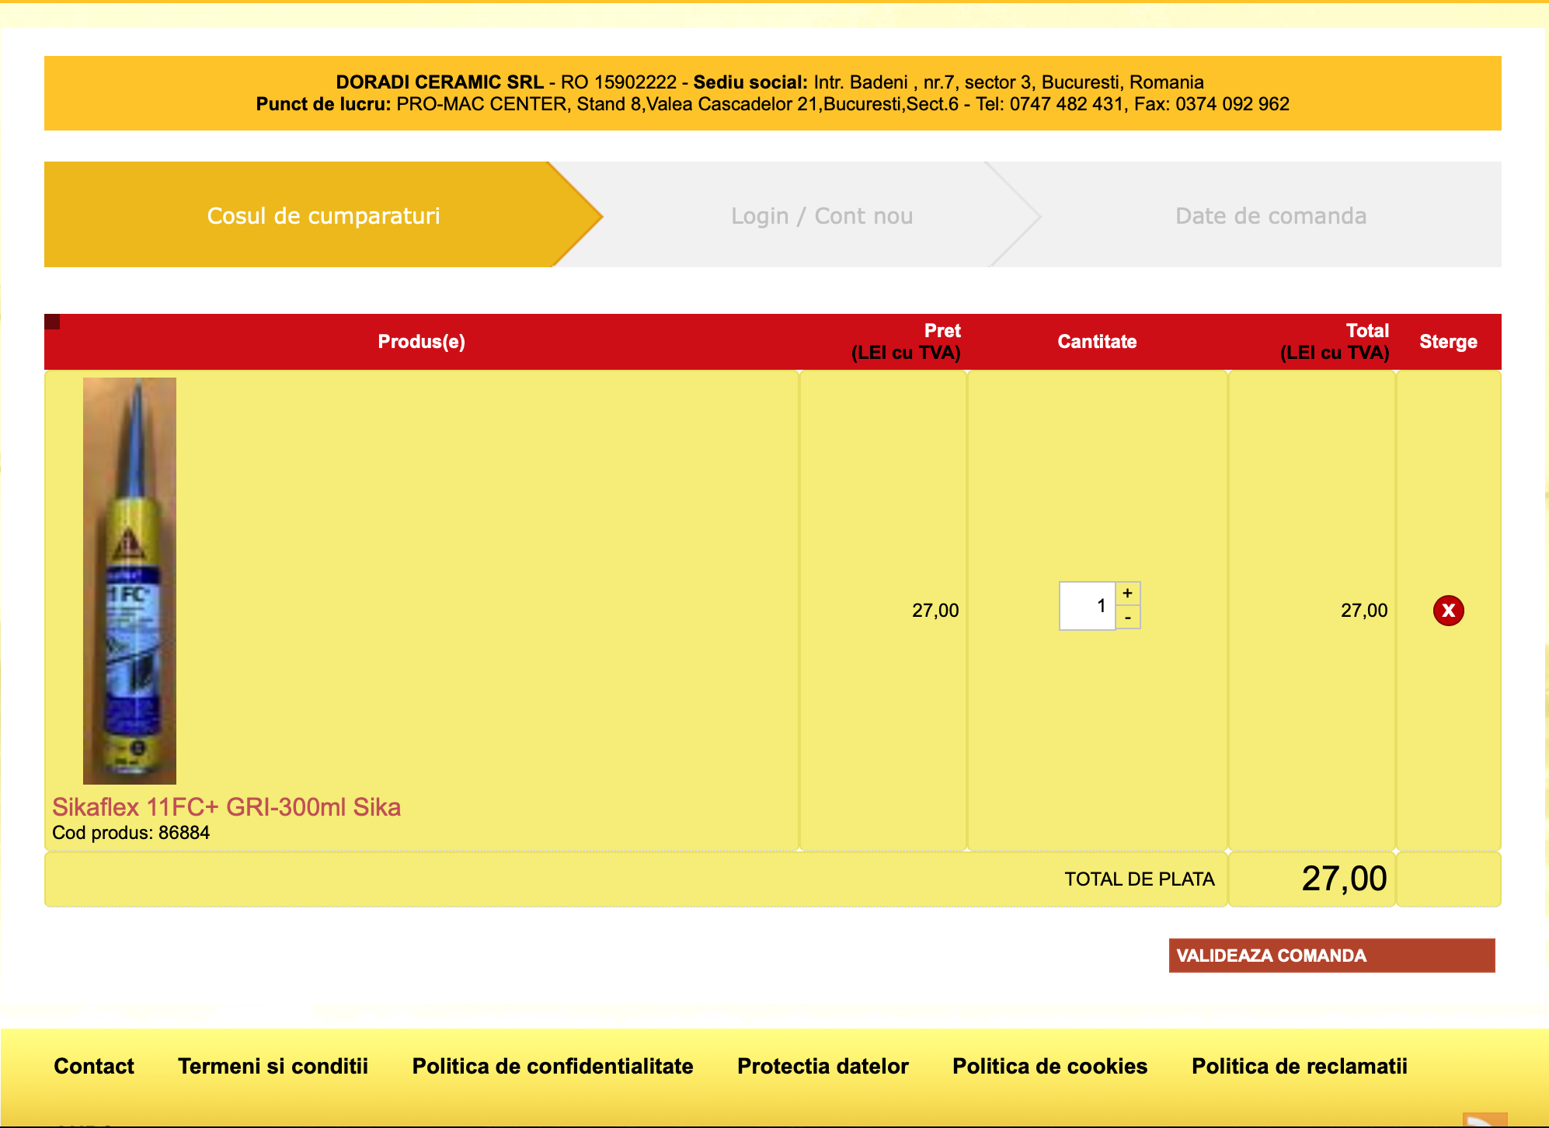This screenshot has height=1128, width=1549.
Task: Increase quantity with the plus button
Action: pos(1128,594)
